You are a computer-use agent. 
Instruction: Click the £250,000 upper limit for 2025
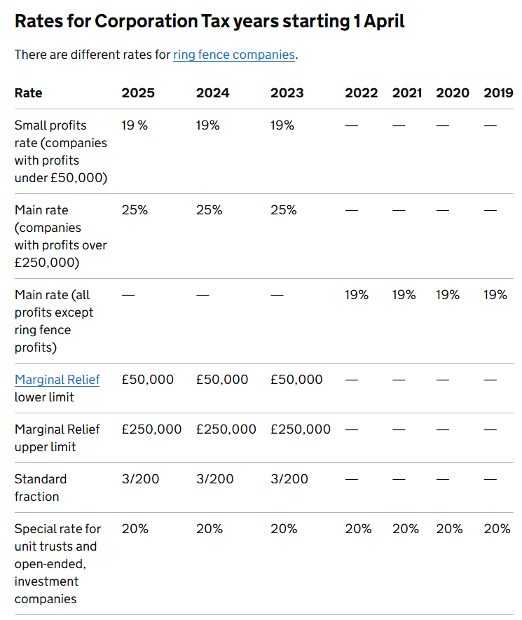click(x=151, y=429)
